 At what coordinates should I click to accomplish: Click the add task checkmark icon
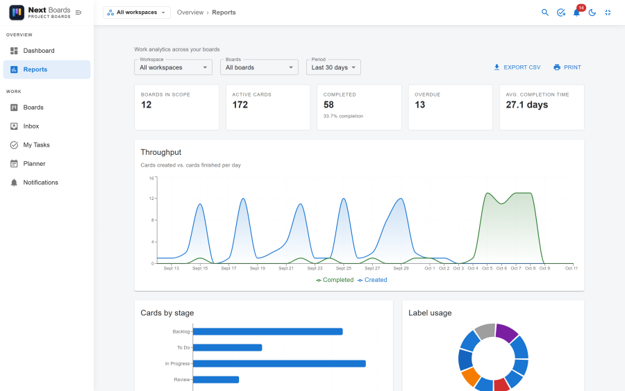(561, 13)
